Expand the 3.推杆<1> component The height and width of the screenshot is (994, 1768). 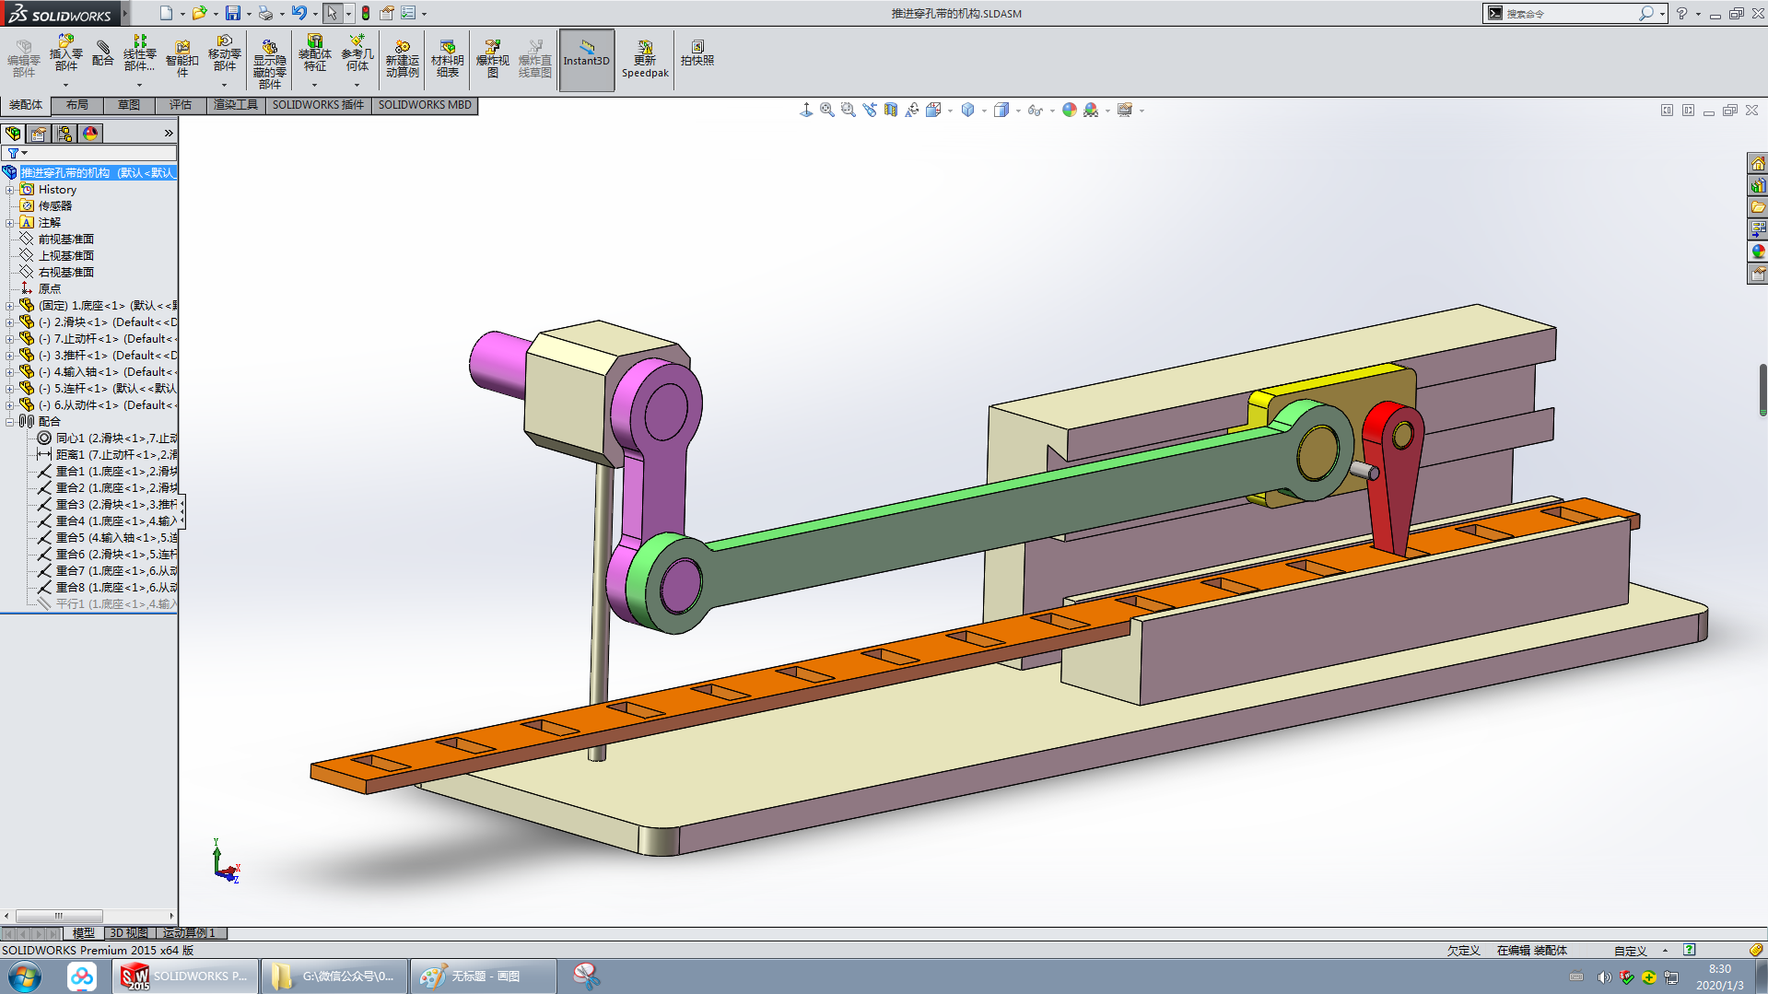pyautogui.click(x=10, y=356)
